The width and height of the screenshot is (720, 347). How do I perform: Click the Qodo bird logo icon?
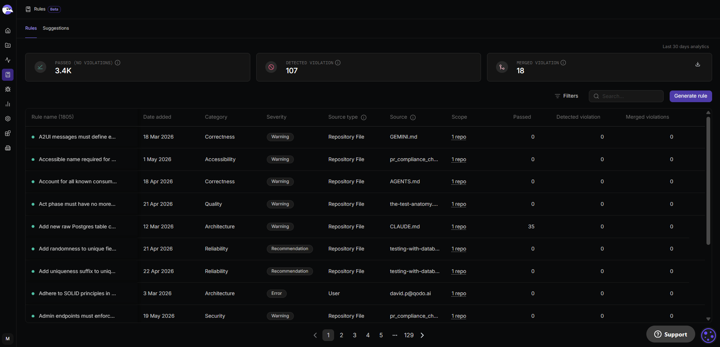[8, 9]
